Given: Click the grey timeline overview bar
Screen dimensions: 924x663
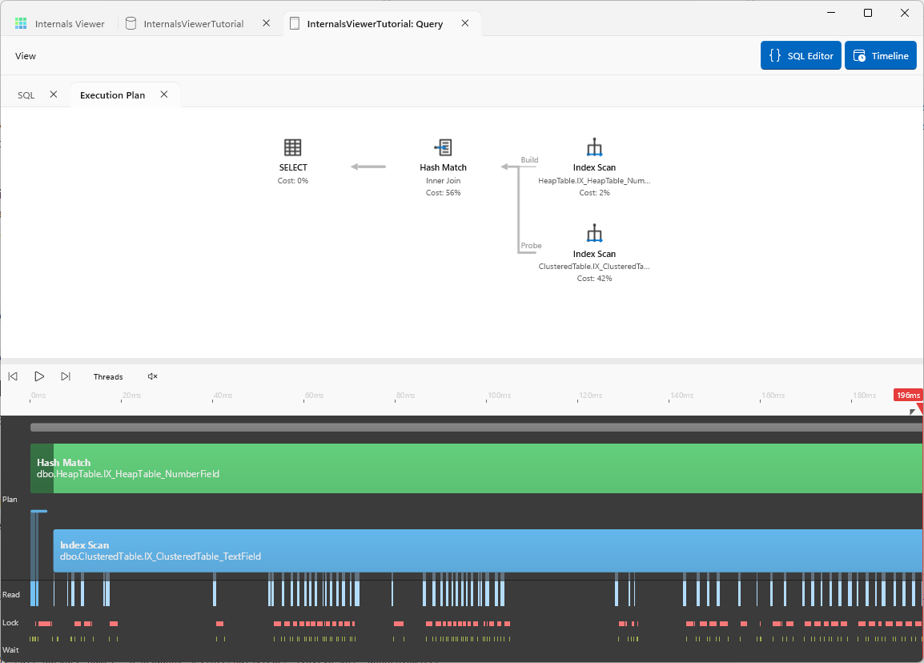Looking at the screenshot, I should 476,428.
